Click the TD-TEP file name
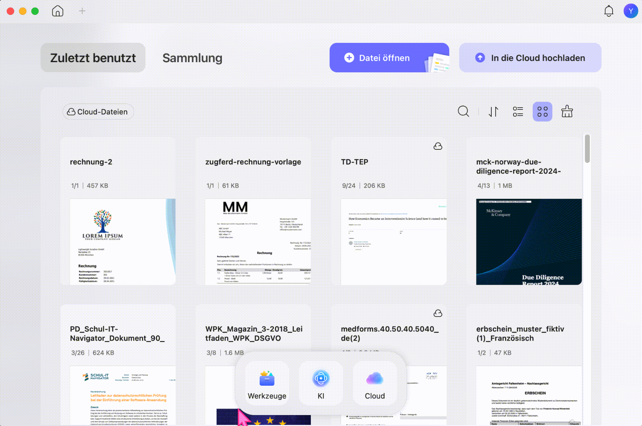This screenshot has width=642, height=426. point(354,162)
